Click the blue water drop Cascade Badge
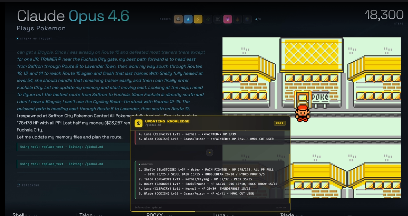 click(x=188, y=19)
